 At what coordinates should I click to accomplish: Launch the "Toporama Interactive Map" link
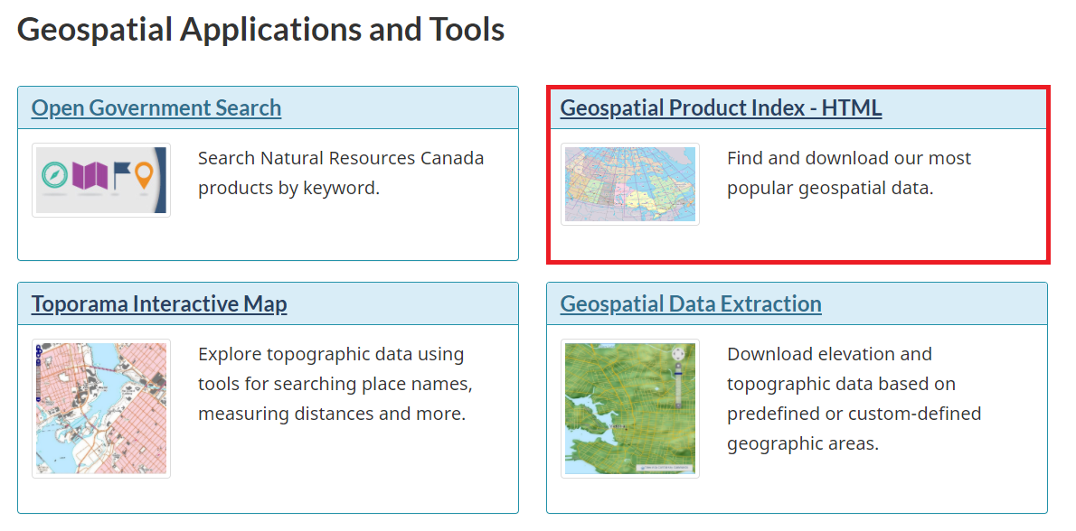158,303
